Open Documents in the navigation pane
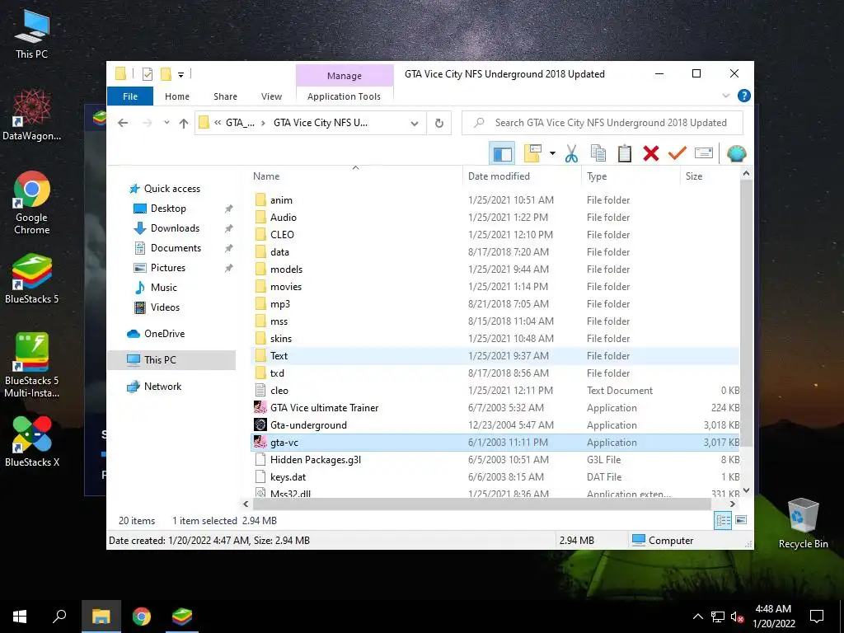The width and height of the screenshot is (844, 633). (176, 248)
